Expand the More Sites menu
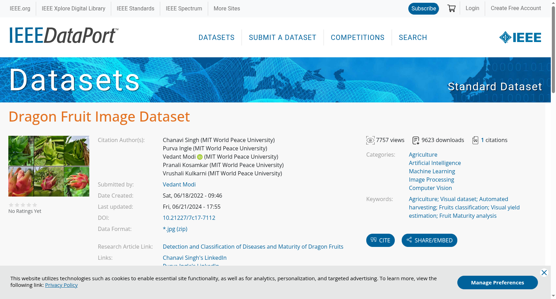The width and height of the screenshot is (556, 299). [x=227, y=8]
